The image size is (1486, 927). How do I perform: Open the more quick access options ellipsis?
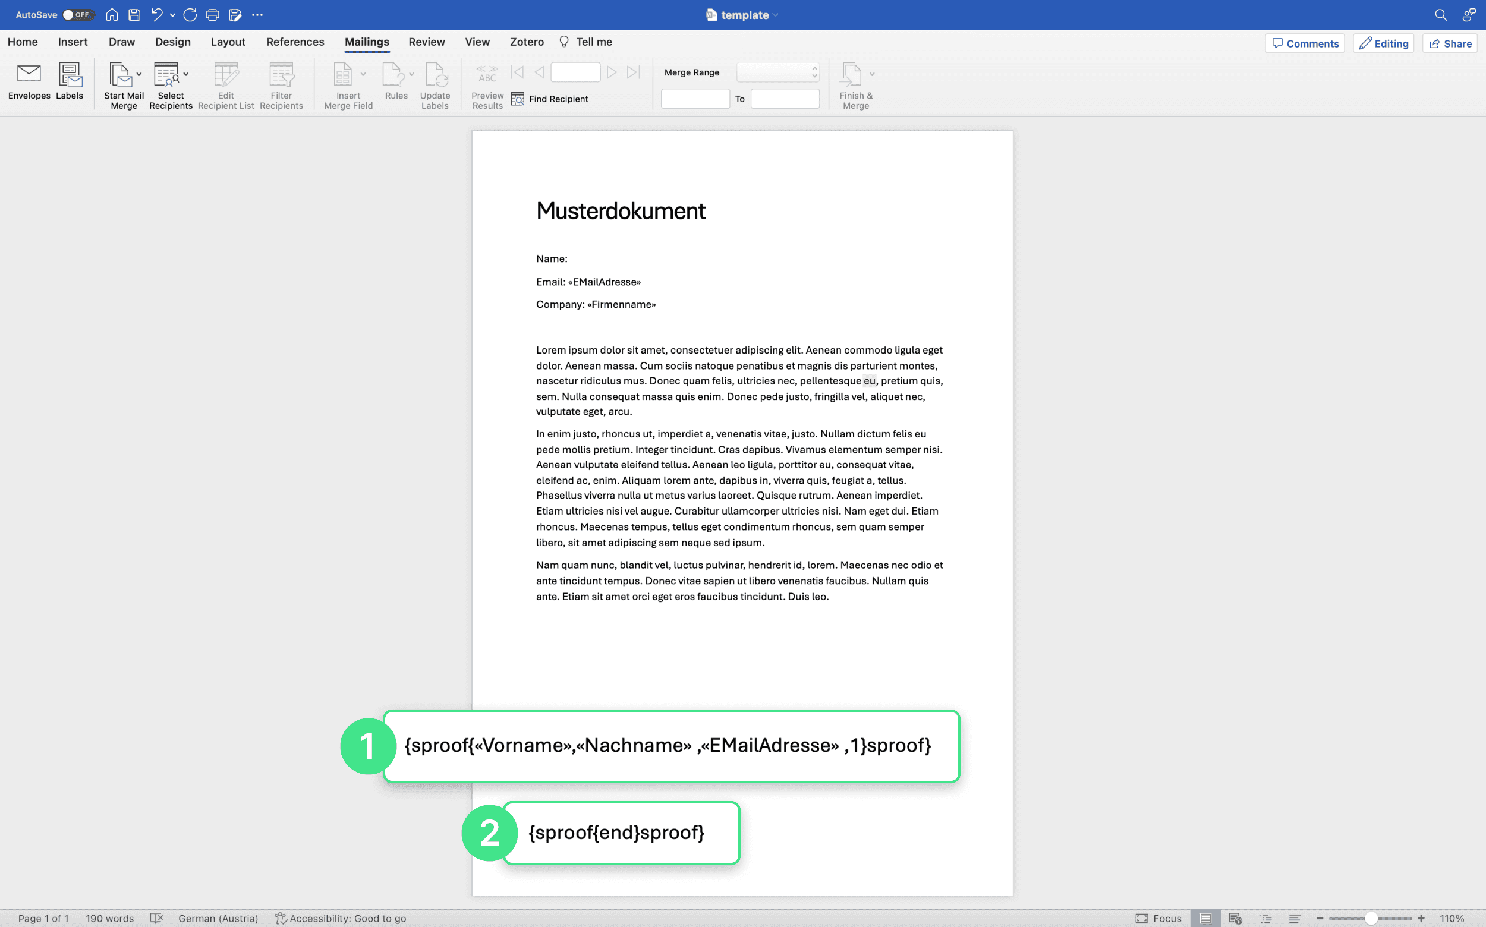(257, 15)
